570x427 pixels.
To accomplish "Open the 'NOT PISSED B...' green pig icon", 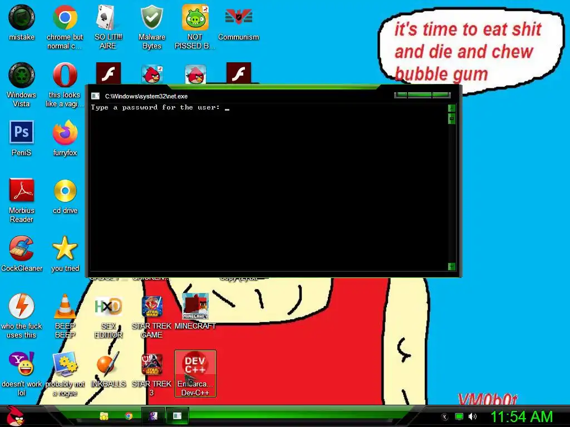I will [x=195, y=27].
